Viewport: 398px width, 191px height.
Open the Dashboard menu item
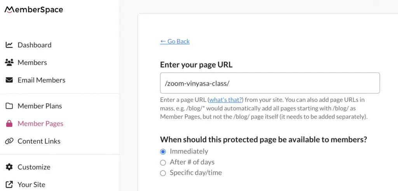pyautogui.click(x=35, y=45)
